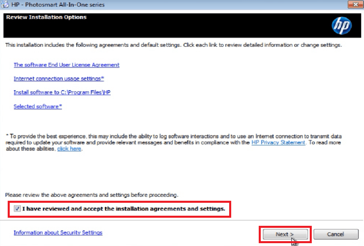Close the HP Photosmart installer window
Screen dimensions: 364x246
click(355, 5)
